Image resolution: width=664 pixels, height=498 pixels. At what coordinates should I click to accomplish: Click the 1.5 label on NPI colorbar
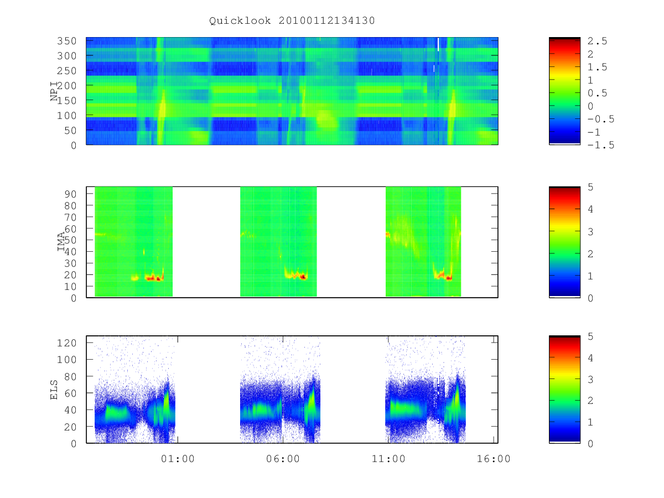[598, 67]
